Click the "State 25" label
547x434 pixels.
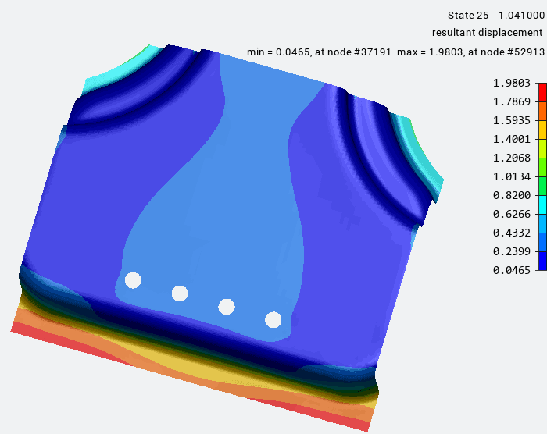point(468,16)
